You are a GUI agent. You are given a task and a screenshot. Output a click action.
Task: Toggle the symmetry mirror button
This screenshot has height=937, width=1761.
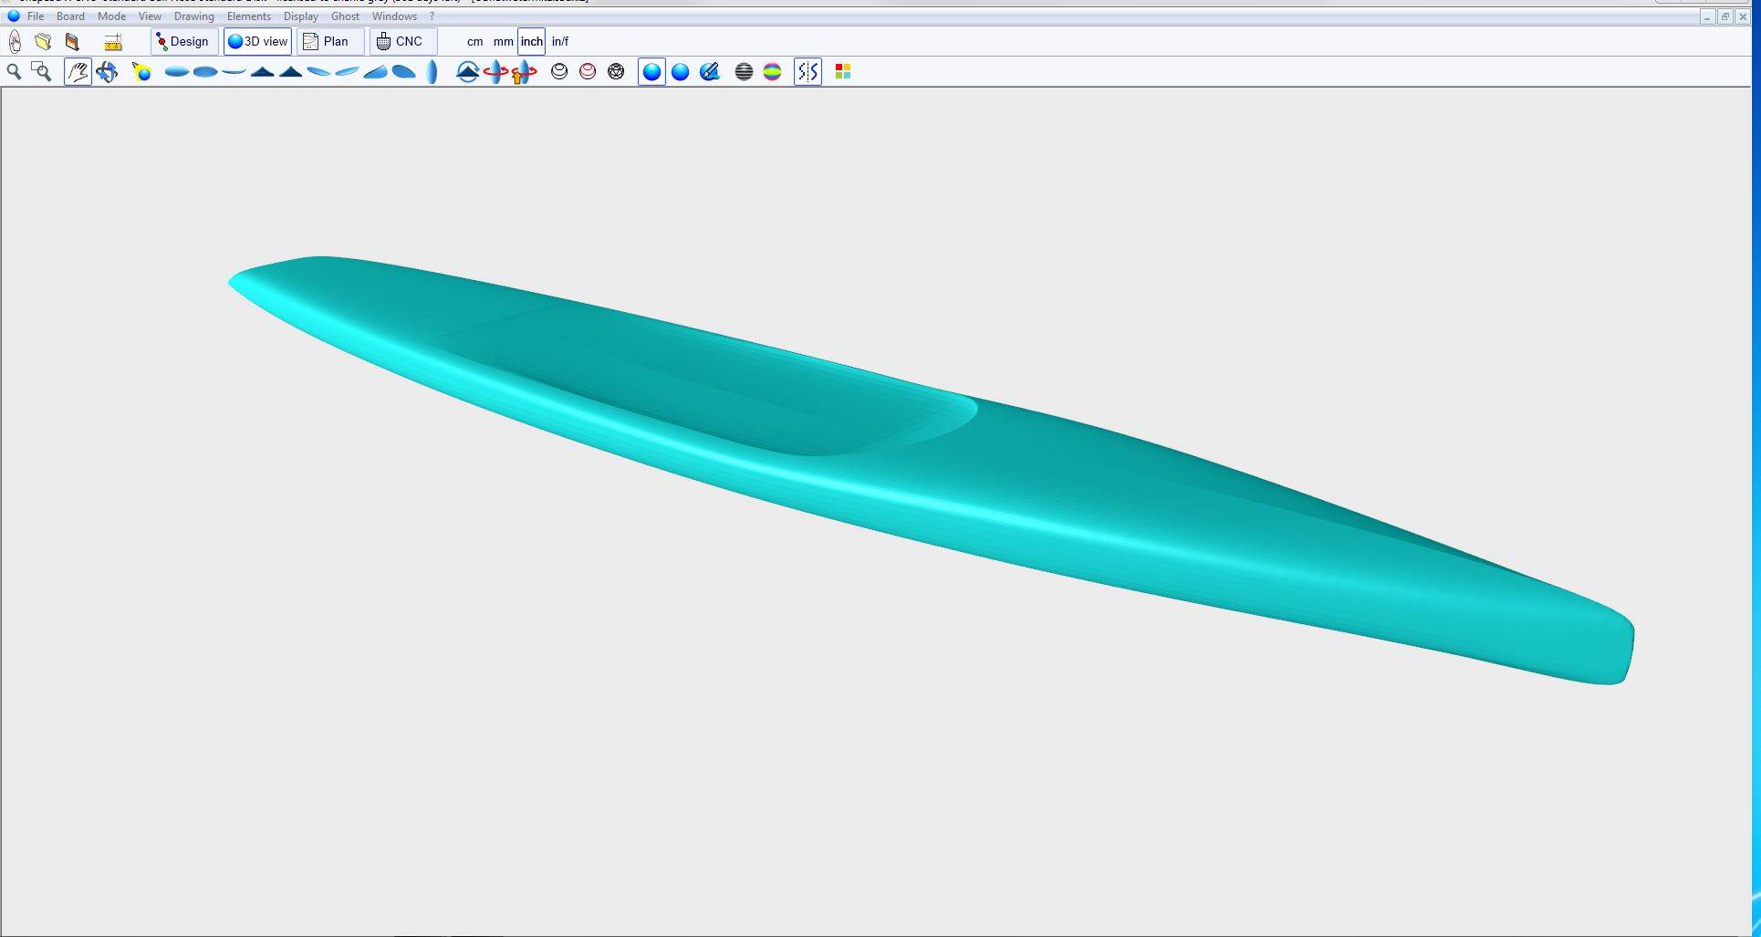coord(808,72)
